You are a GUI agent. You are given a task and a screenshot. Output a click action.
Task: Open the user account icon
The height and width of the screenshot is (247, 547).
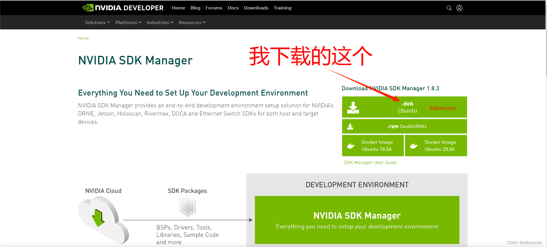pos(459,8)
